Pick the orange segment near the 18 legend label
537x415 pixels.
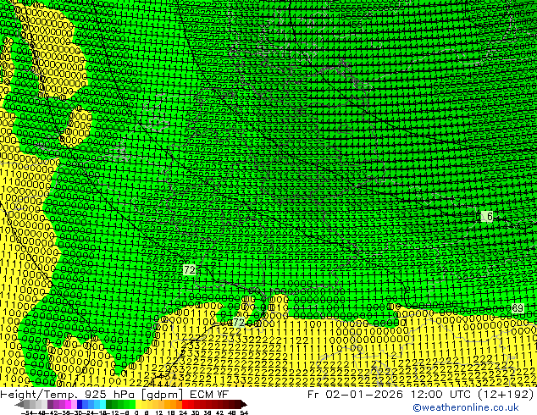click(x=173, y=404)
